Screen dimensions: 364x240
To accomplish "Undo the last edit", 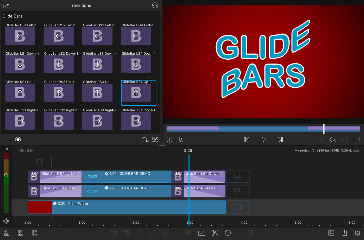I will [332, 140].
